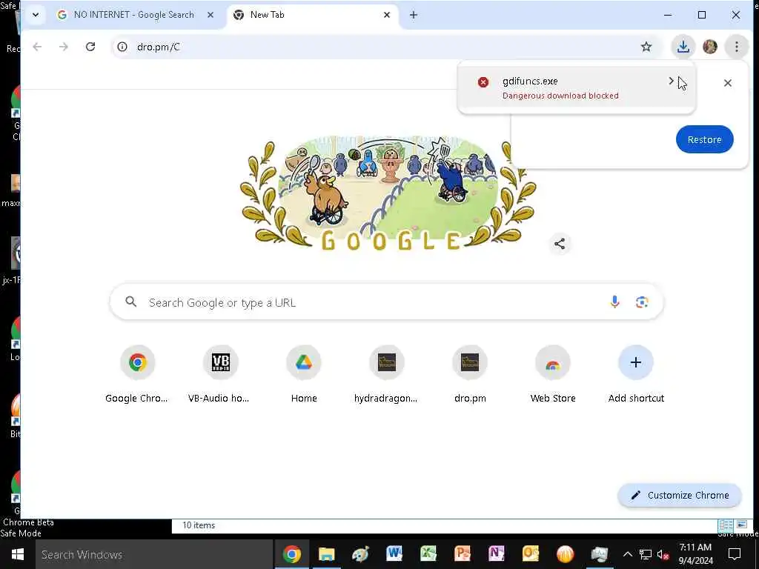
Task: Click the Restore button
Action: point(704,139)
